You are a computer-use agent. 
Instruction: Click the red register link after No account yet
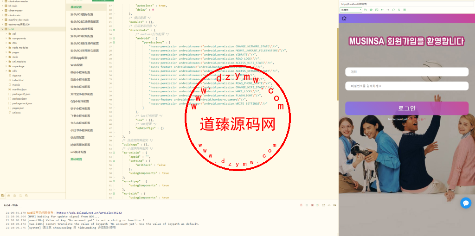[417, 119]
